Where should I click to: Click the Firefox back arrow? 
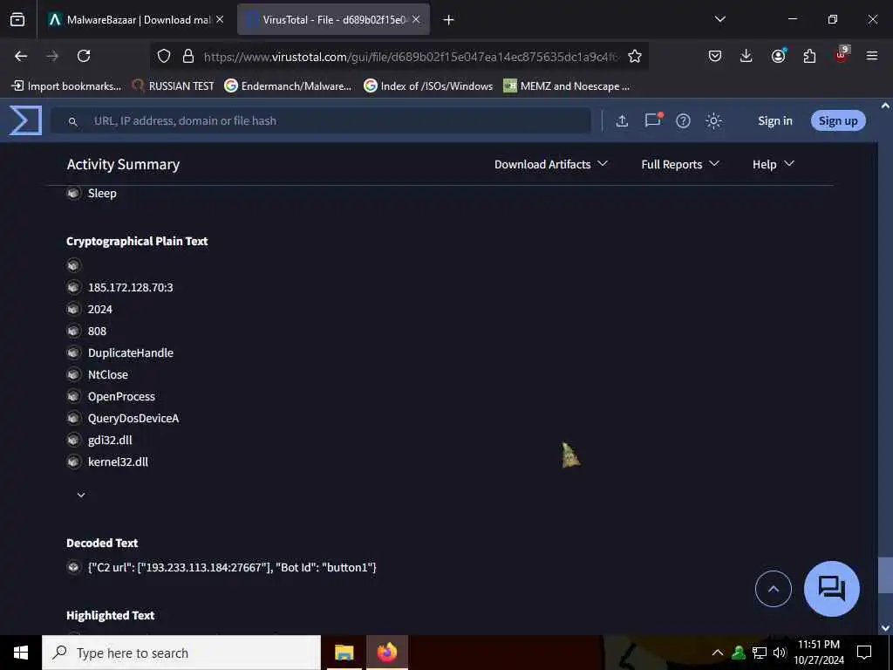(x=21, y=56)
